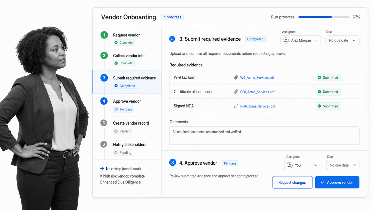Click paperclip icon beside W9_Acme_Services.pdf
This screenshot has width=373, height=210.
236,77
